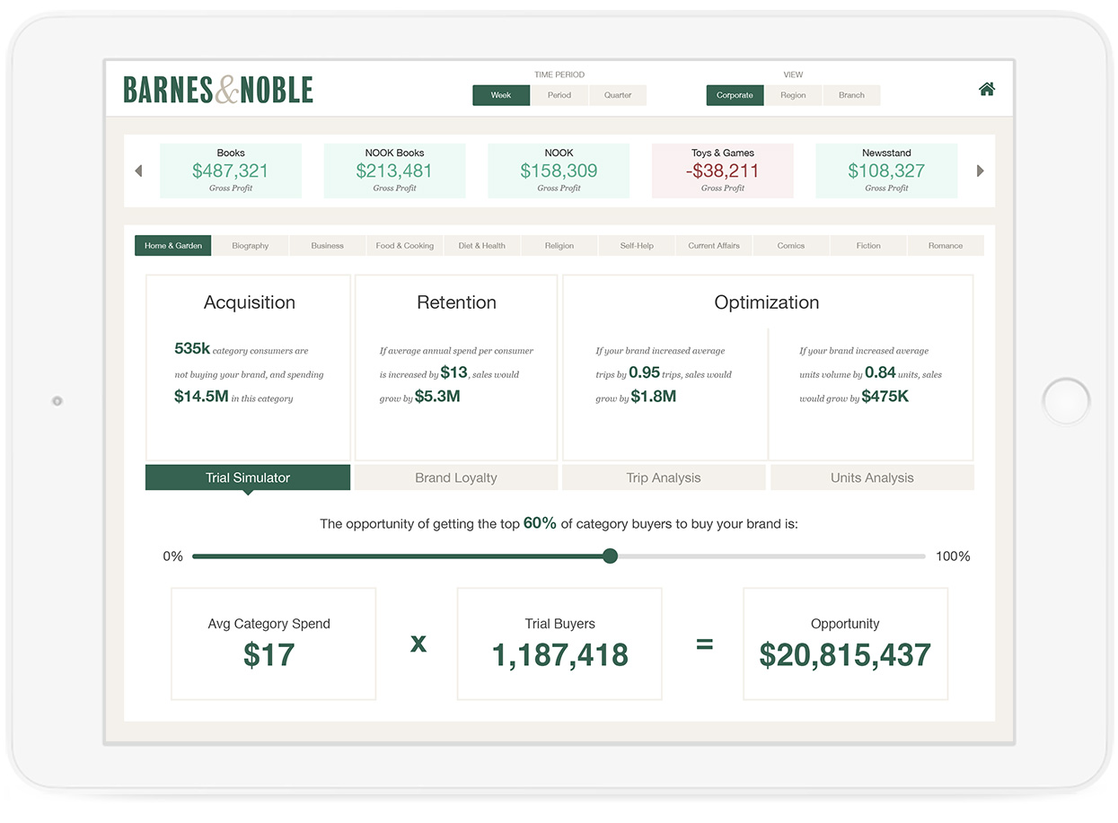Open the Business tab
Screen dimensions: 1118x823
pos(328,246)
